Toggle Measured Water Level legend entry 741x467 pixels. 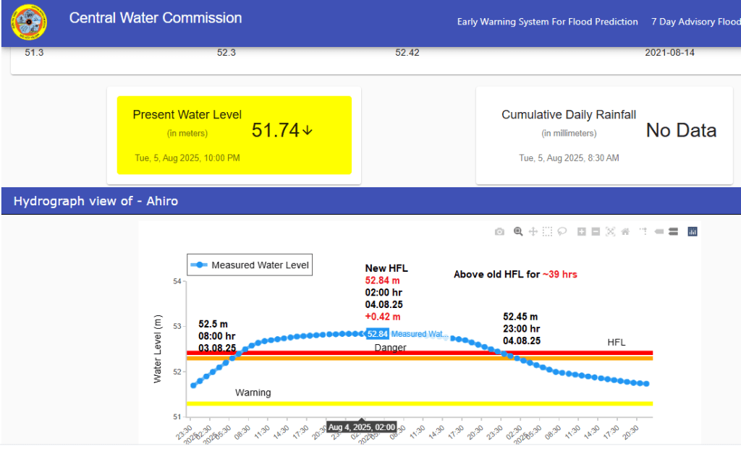(250, 265)
